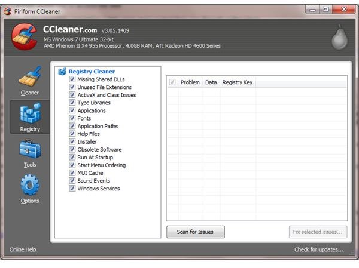Toggle MUI Cache checkbox
Viewport: 359px width, 268px height.
click(72, 172)
